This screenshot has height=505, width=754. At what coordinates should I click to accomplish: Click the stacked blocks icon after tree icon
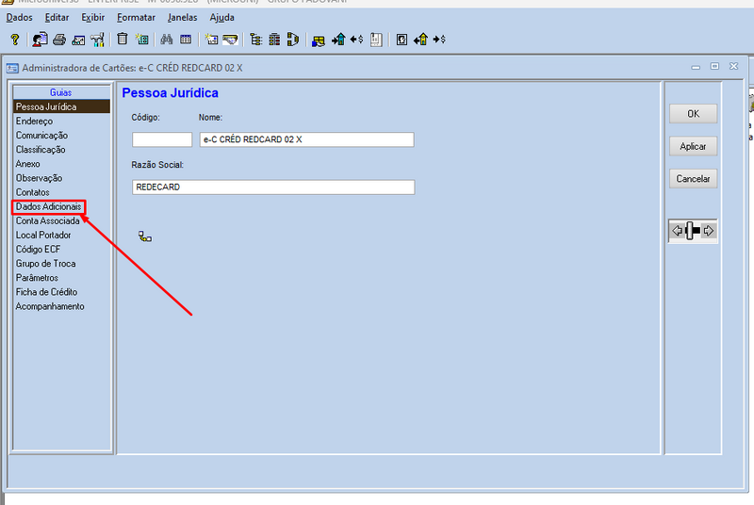pos(274,40)
